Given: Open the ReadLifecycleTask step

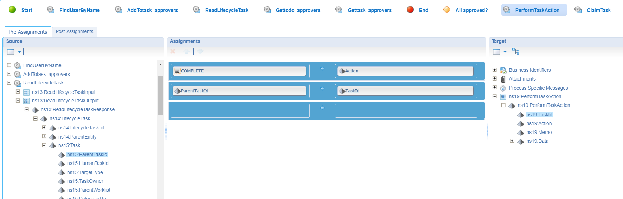Looking at the screenshot, I should [226, 10].
